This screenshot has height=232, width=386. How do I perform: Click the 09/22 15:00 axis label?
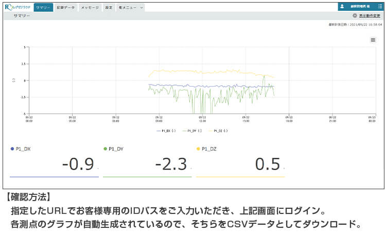point(245,119)
